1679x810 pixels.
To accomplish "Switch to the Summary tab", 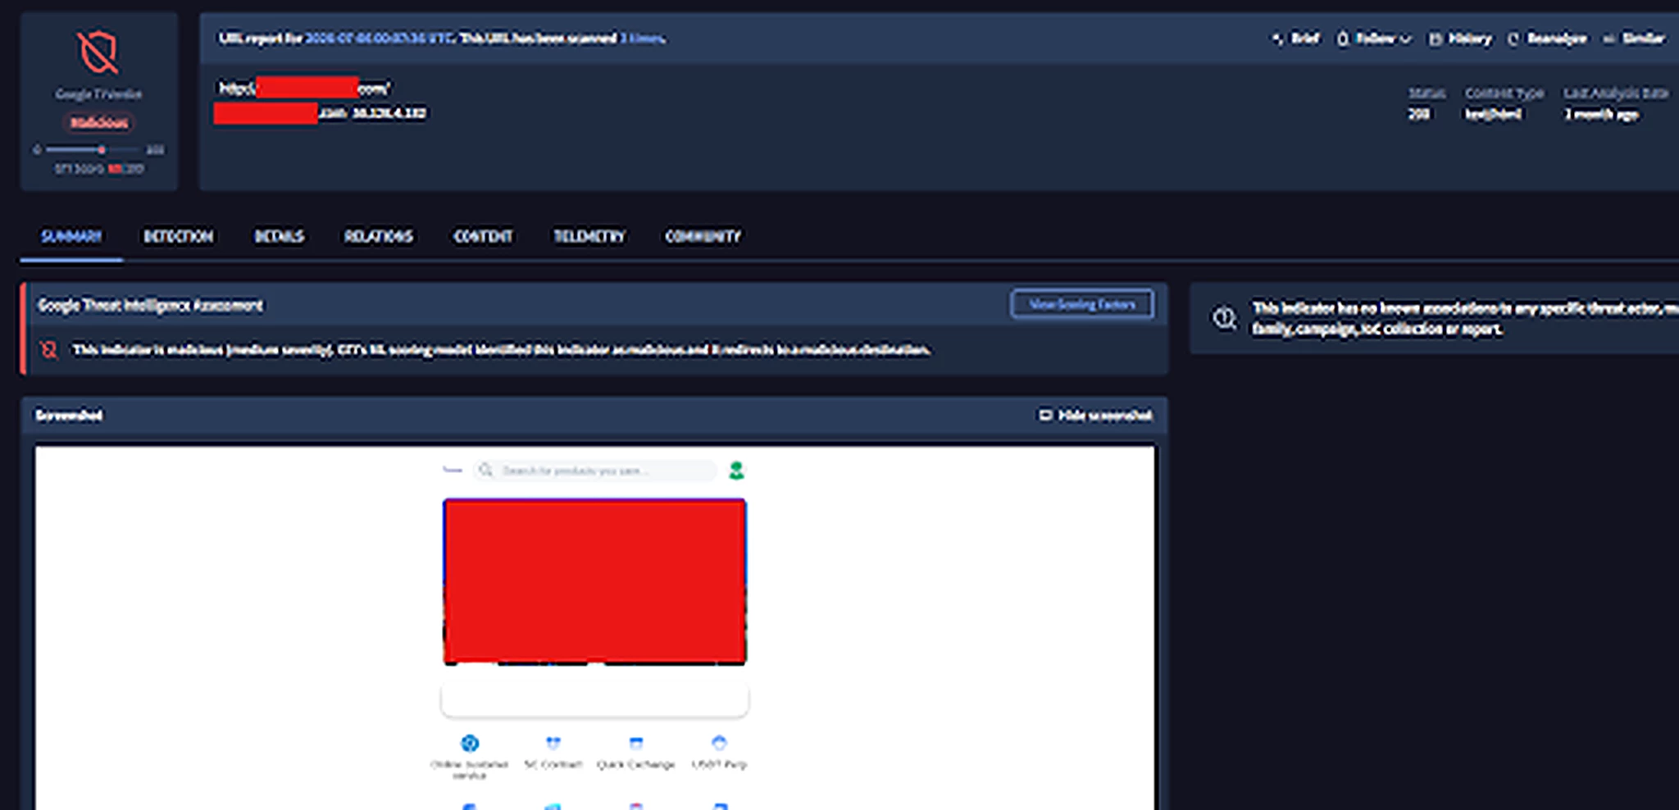I will click(x=71, y=236).
